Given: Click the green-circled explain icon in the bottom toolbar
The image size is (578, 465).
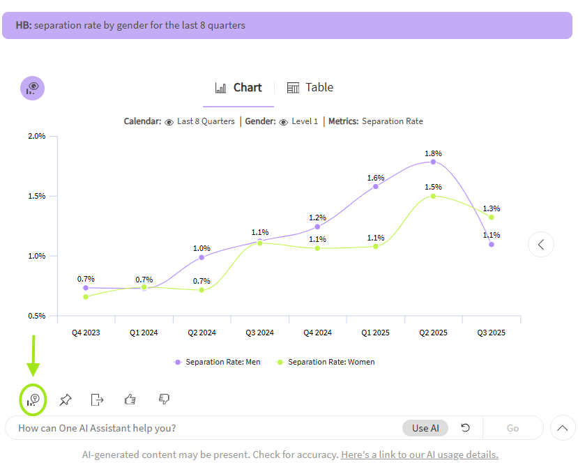Looking at the screenshot, I should click(x=33, y=399).
